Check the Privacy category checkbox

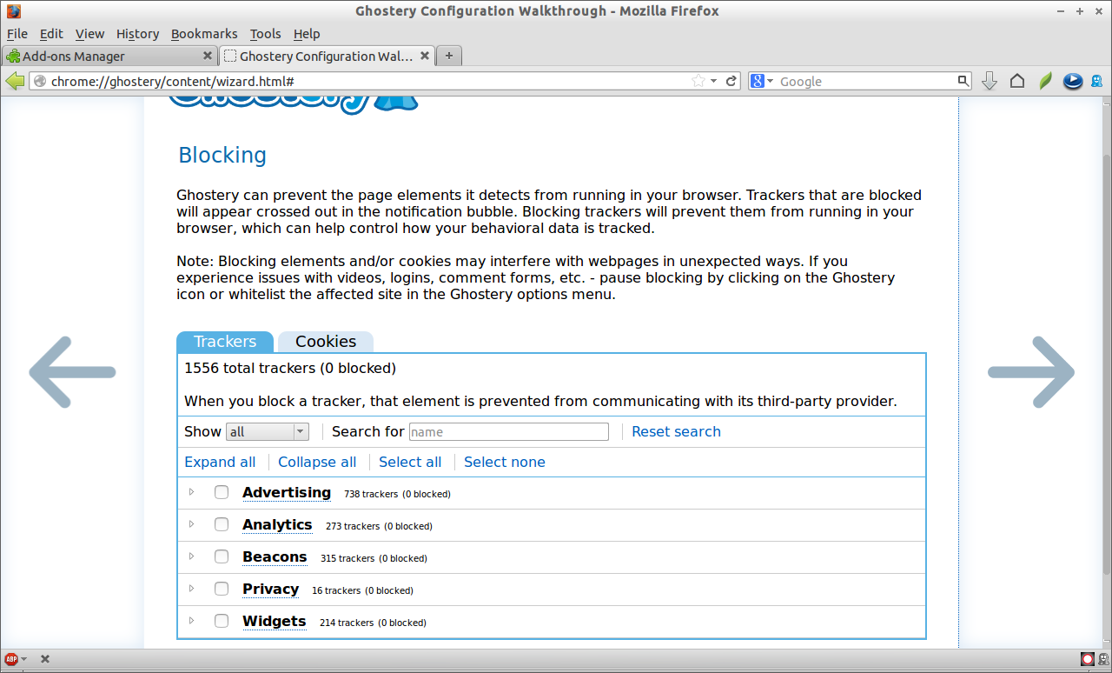(222, 589)
